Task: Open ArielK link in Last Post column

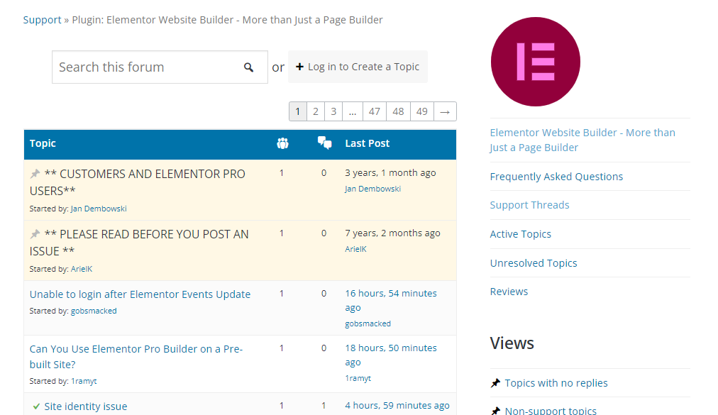Action: tap(355, 249)
